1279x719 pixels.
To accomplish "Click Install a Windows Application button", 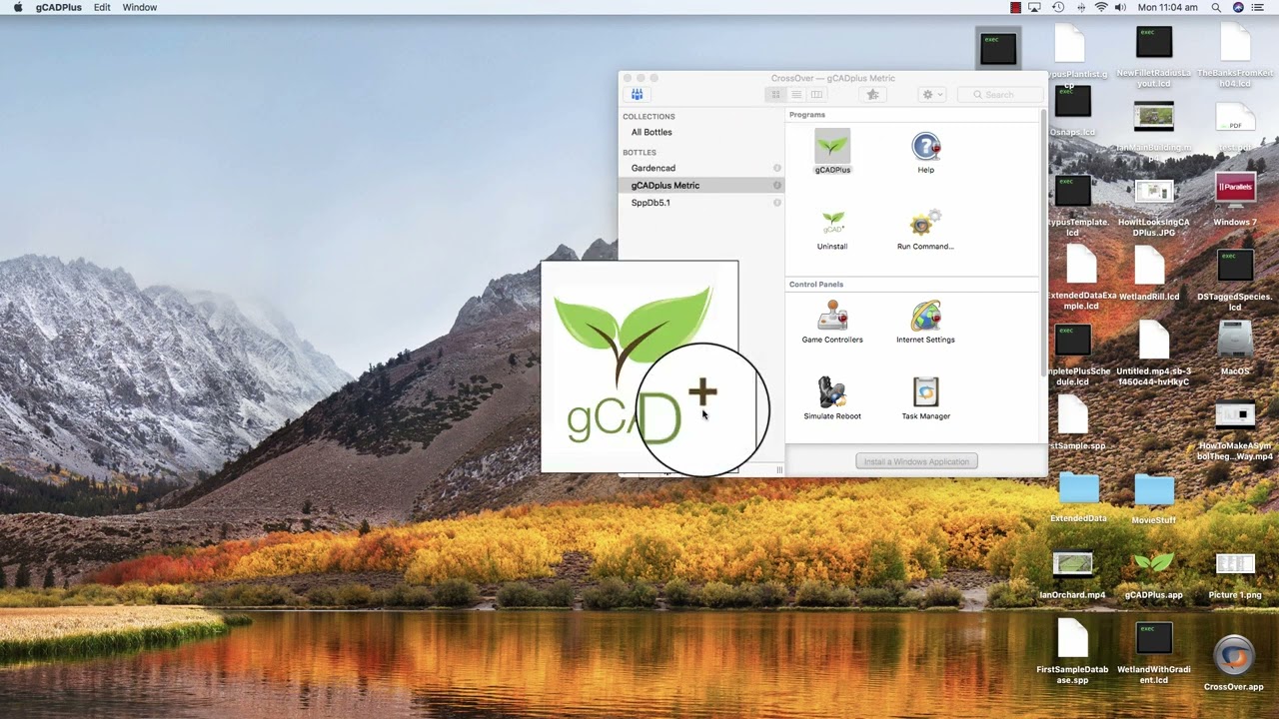I will pos(916,461).
